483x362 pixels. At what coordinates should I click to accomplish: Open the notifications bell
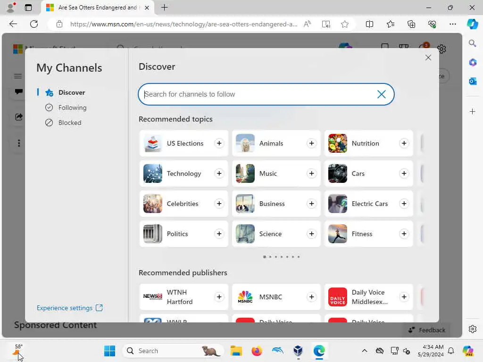[x=451, y=351]
